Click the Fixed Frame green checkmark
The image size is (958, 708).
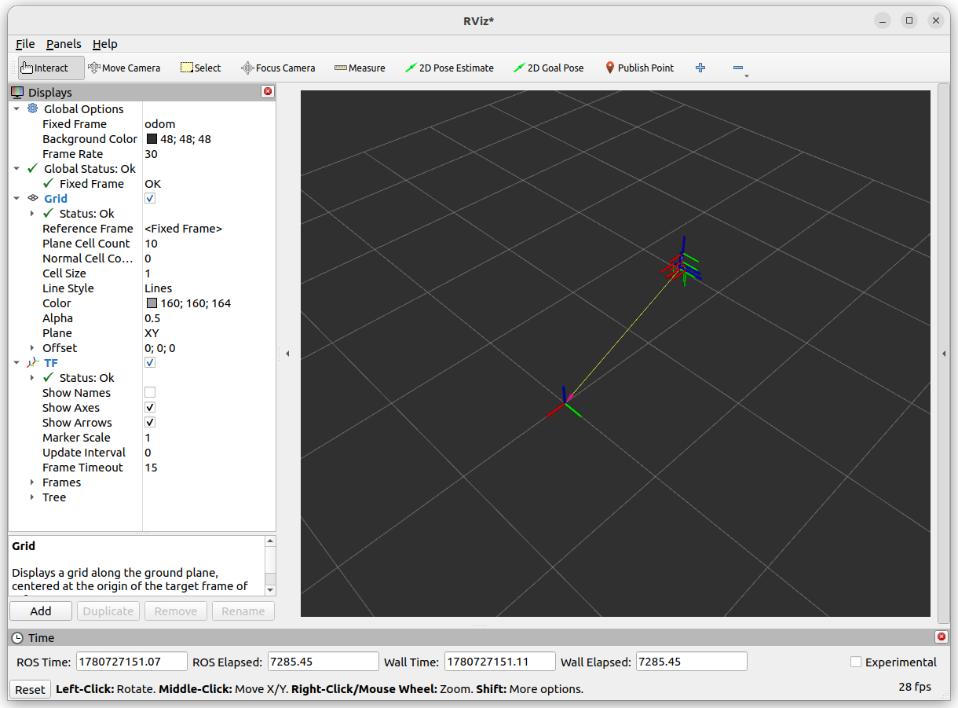coord(48,183)
